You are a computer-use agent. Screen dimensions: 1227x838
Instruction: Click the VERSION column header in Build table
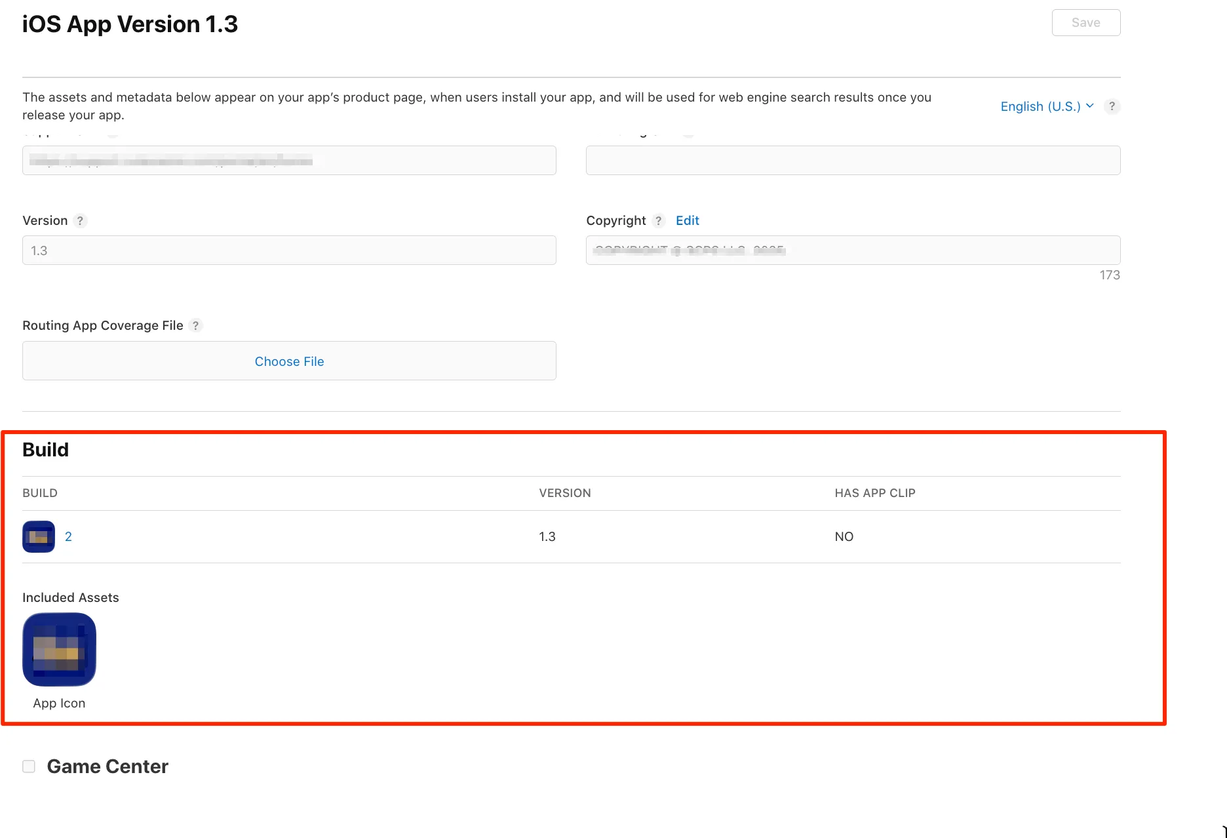point(564,493)
